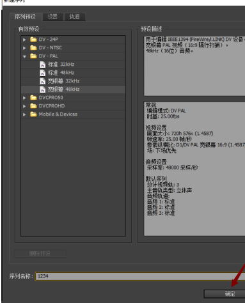
Task: Switch to the 序列预设 tab
Action: point(25,17)
